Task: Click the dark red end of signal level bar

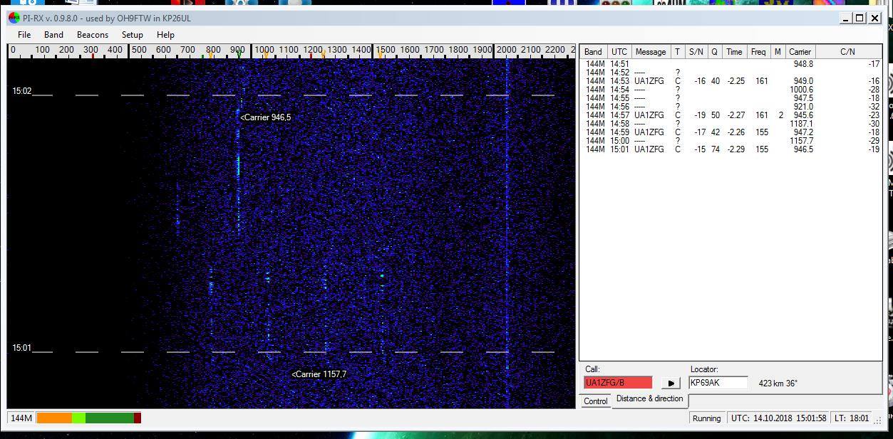Action: pos(138,418)
